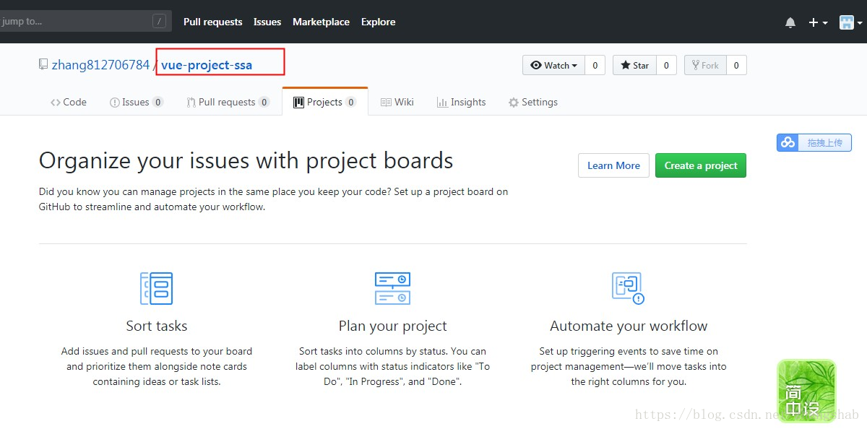Star the repository
The image size is (867, 429).
click(634, 65)
